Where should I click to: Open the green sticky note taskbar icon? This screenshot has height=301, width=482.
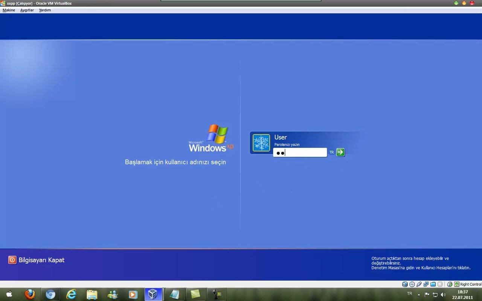point(195,294)
